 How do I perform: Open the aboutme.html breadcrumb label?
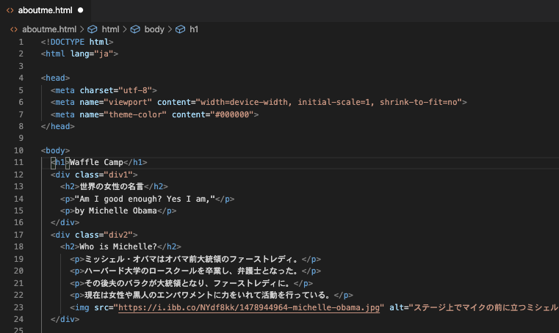(x=48, y=29)
